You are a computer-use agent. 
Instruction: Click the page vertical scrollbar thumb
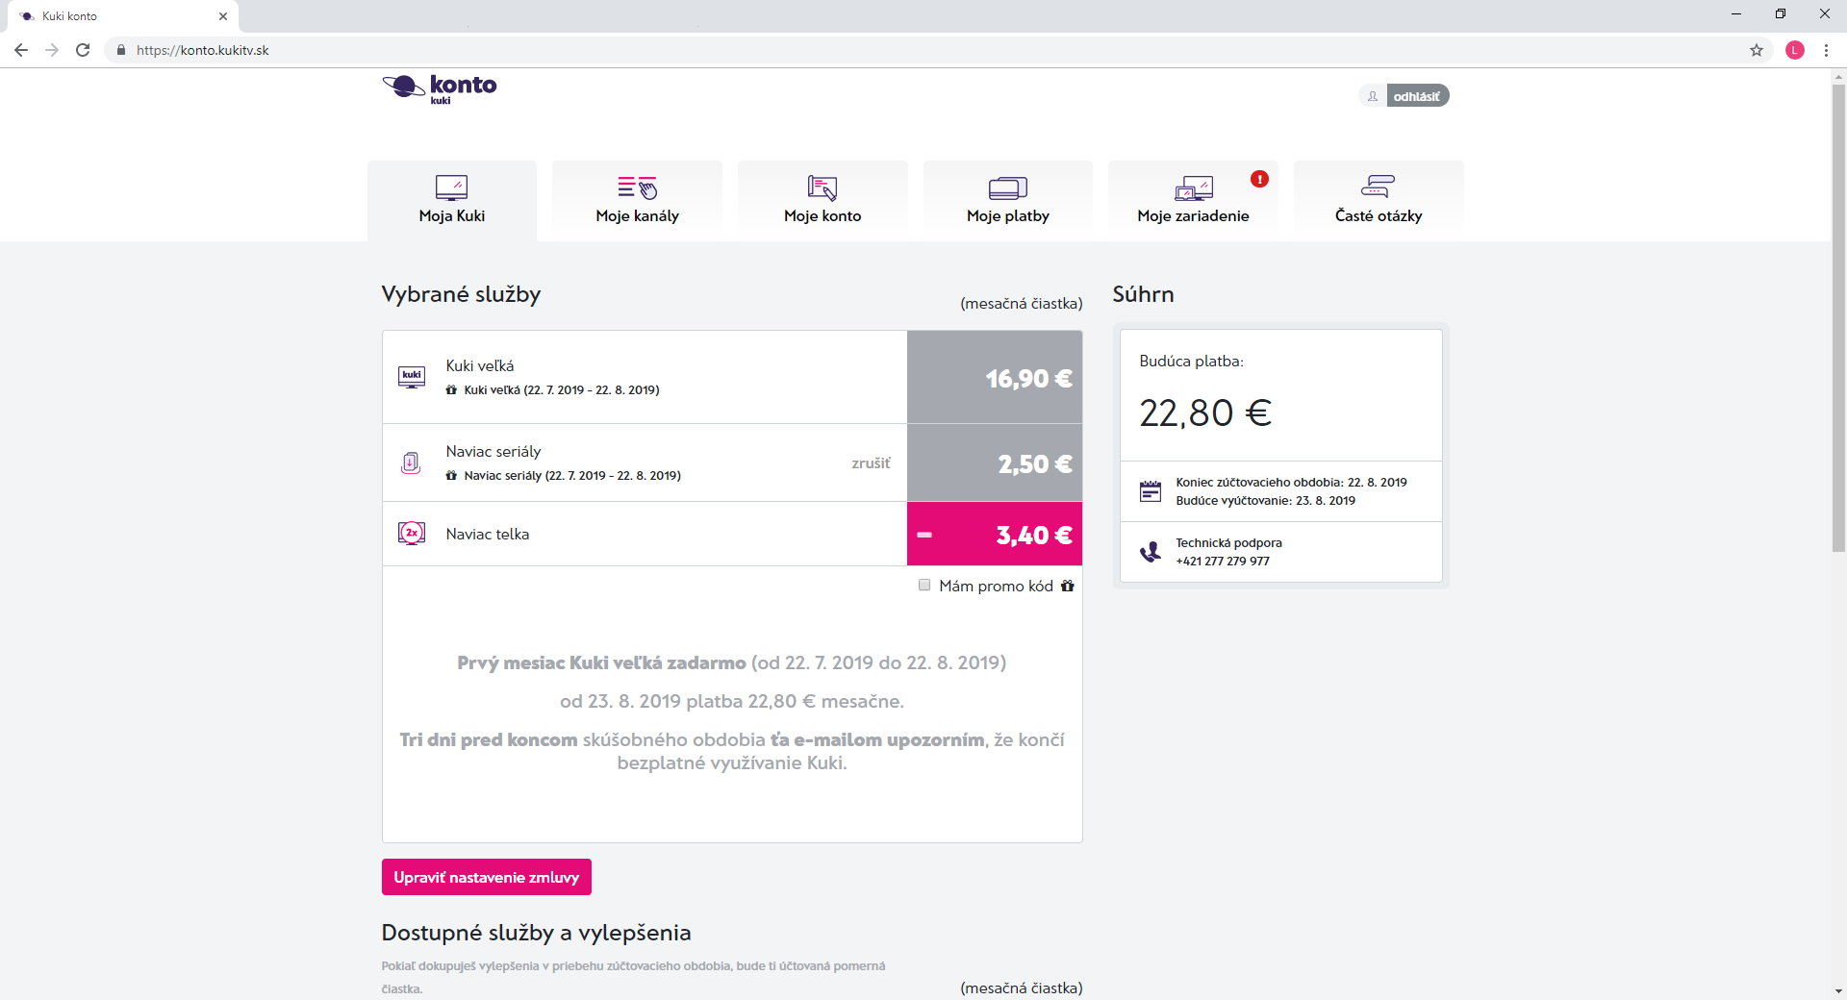[x=1838, y=317]
